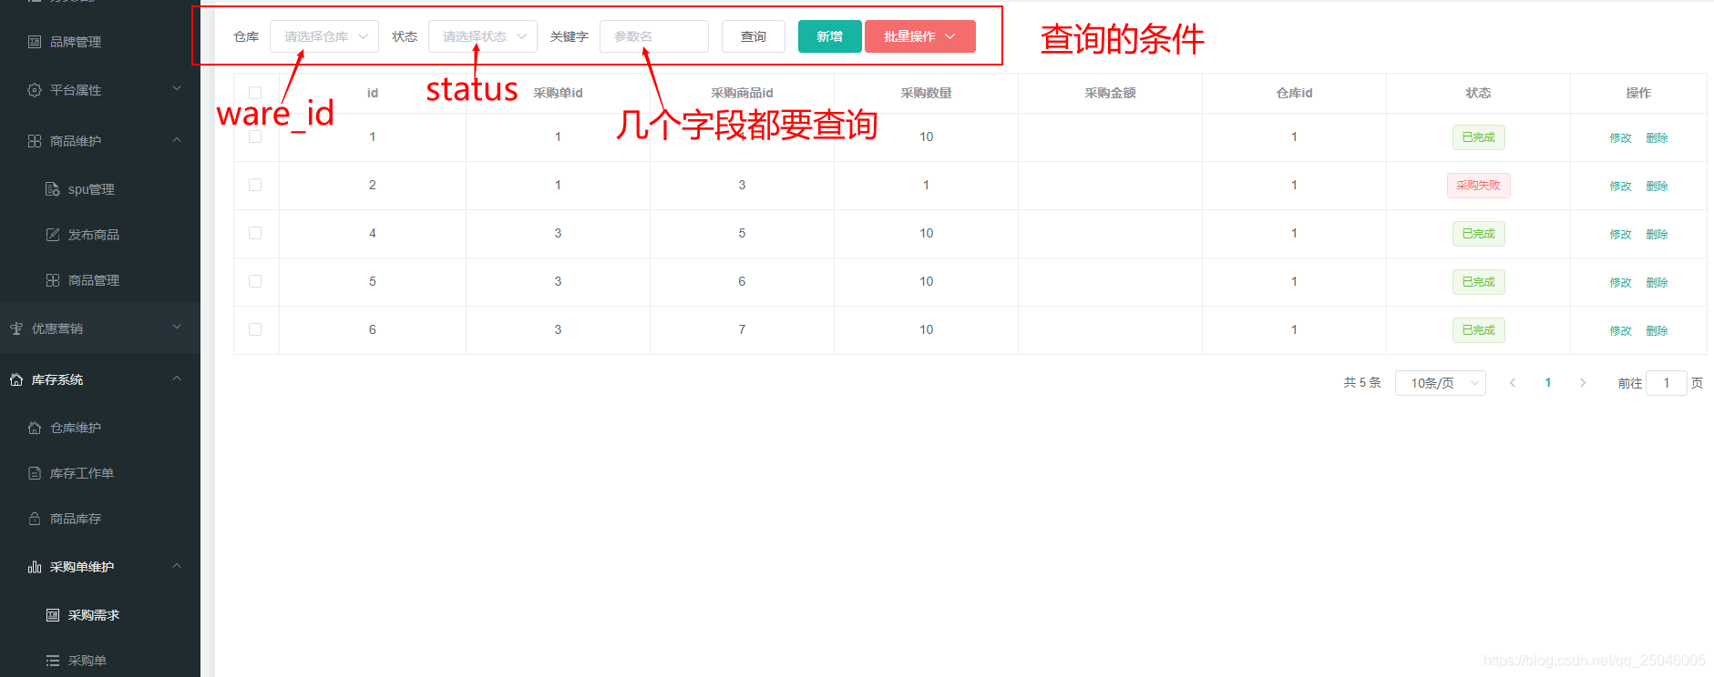Screen dimensions: 1714x677
Task: Click the 优惠营销 icon
Action: (x=16, y=328)
